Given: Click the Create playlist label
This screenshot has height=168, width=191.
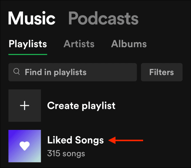Looking at the screenshot, I should point(81,106).
